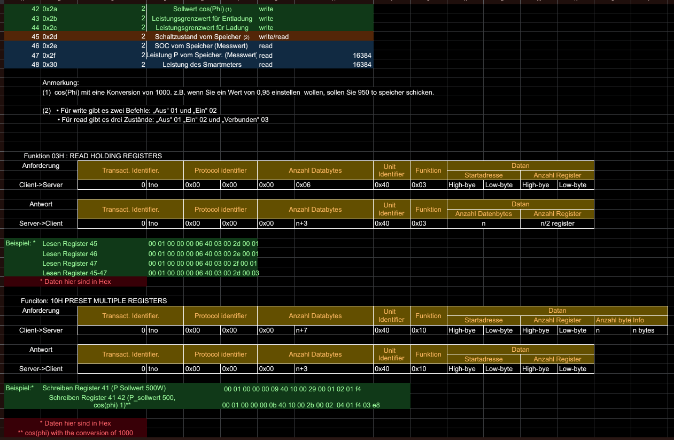674x440 pixels.
Task: Click hex string ending '00 2d 00 03'
Action: coord(203,273)
